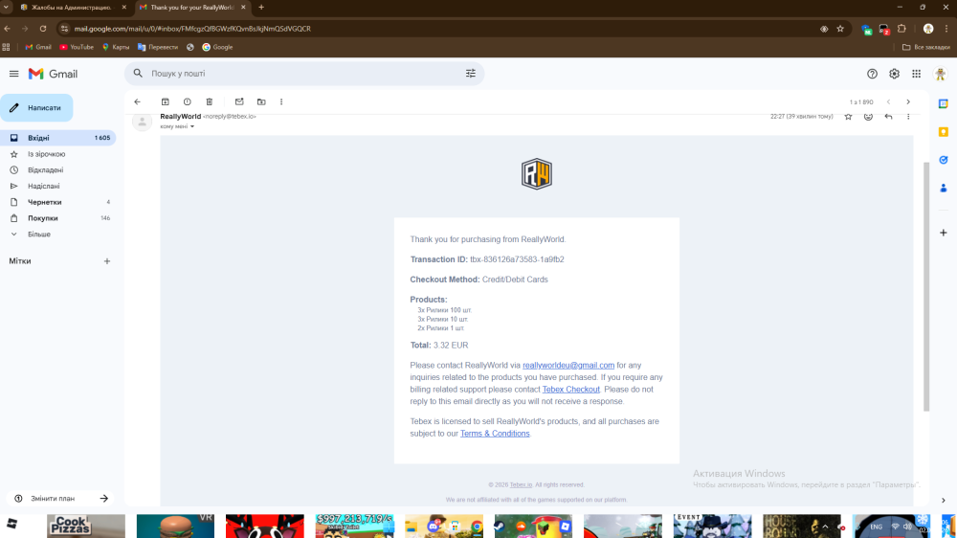
Task: Open browser extensions puzzle icon
Action: [901, 29]
